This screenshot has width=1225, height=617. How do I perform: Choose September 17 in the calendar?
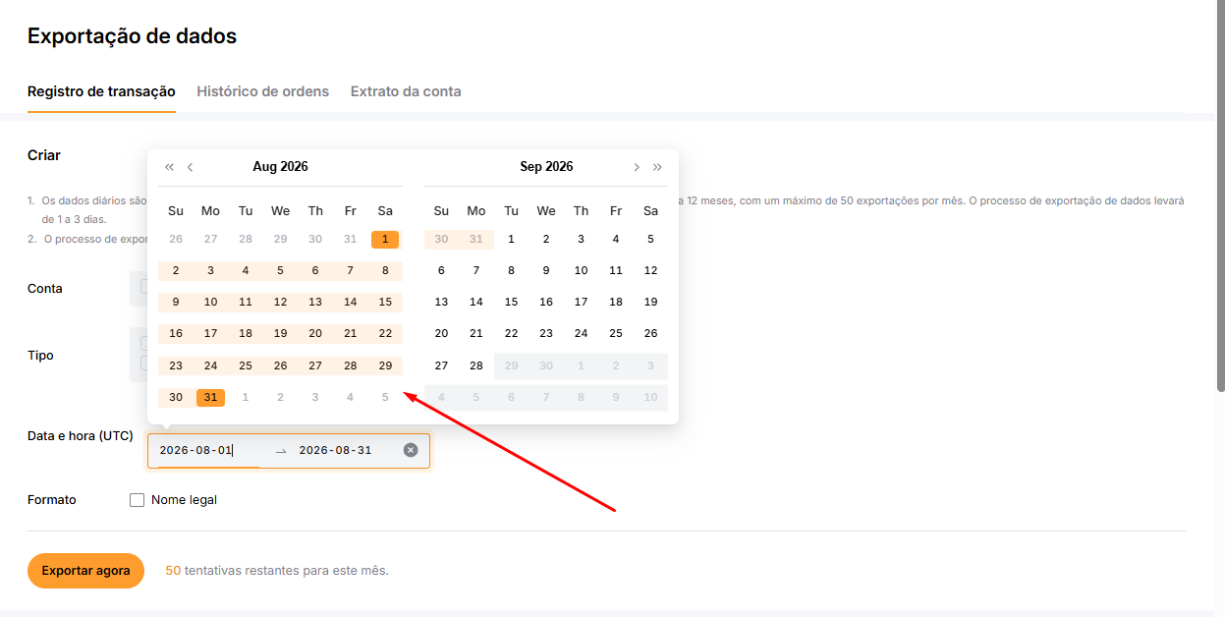(x=581, y=302)
